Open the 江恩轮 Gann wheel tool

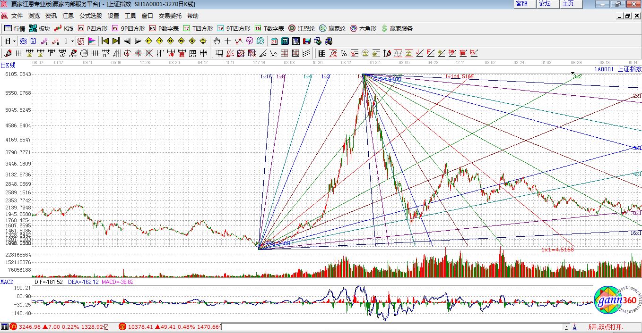tap(302, 28)
